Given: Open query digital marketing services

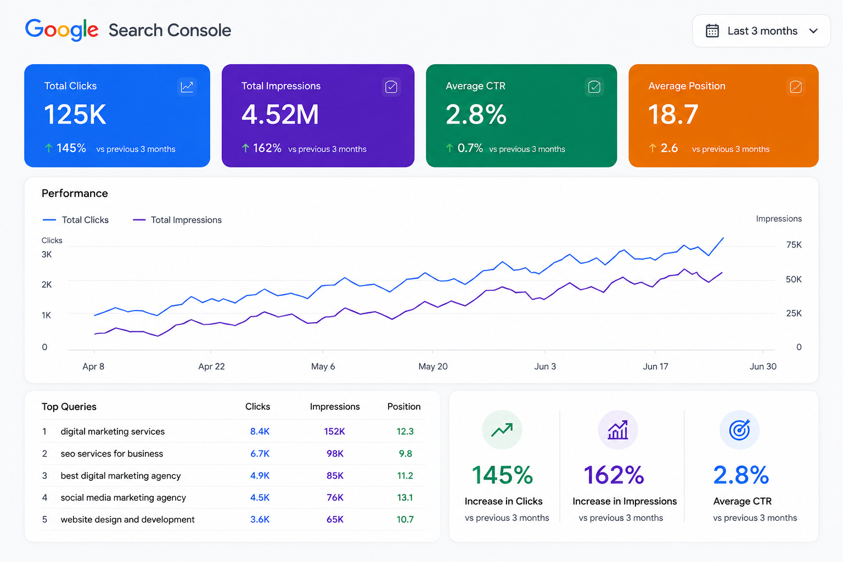Looking at the screenshot, I should point(113,431).
